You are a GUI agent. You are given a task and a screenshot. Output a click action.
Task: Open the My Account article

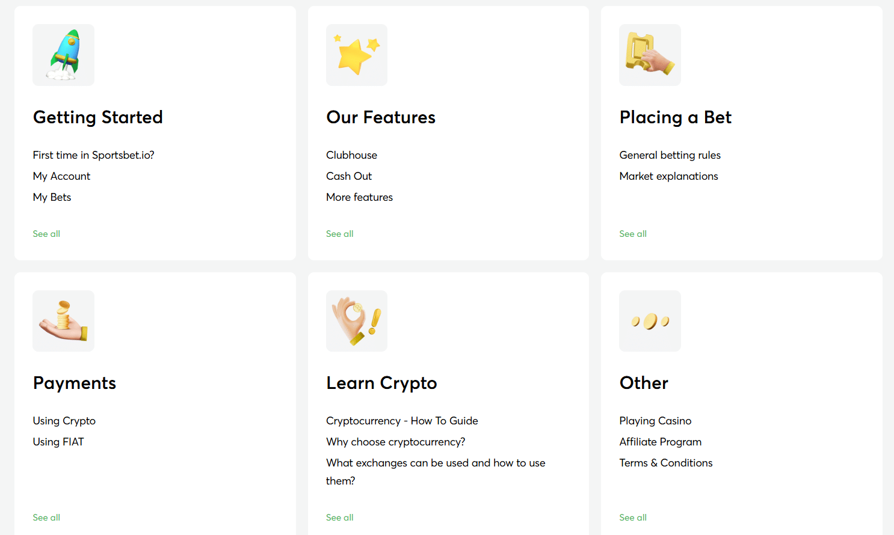(x=61, y=176)
